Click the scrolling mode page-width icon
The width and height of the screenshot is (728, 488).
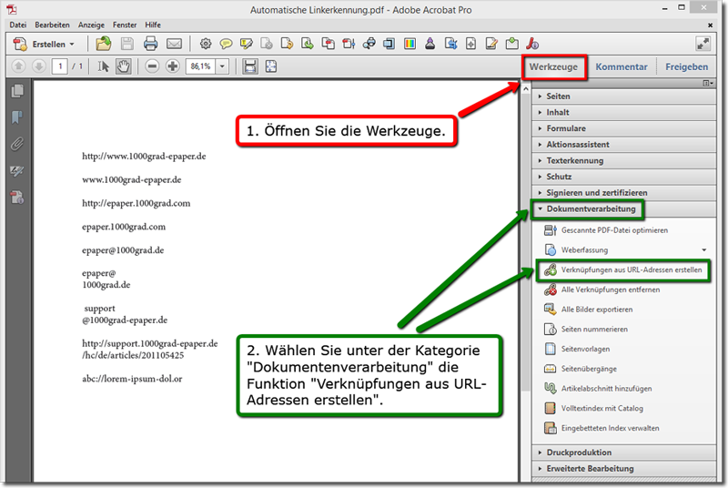pos(249,66)
